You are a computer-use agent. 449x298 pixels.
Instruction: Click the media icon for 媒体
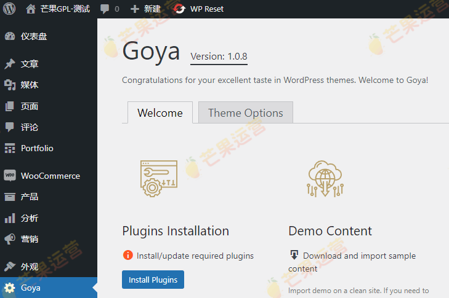pos(10,85)
